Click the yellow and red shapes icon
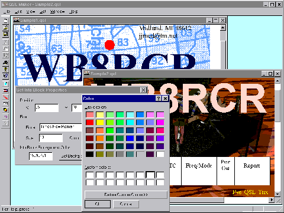This screenshot has height=213, width=284. click(5, 110)
